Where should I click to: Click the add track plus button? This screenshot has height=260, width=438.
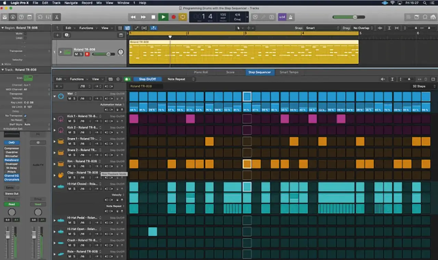[x=57, y=35]
